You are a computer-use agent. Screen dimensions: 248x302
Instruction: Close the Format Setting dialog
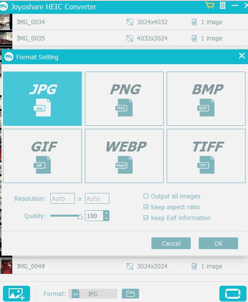(x=242, y=56)
